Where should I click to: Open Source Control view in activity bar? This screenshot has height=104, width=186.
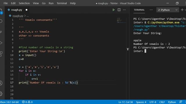[1, 32]
